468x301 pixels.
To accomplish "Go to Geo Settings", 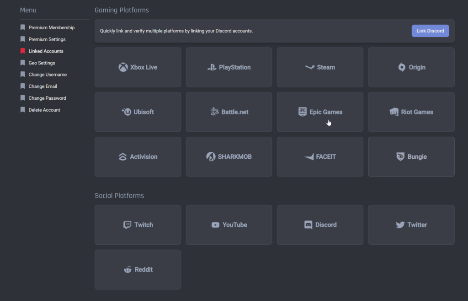I will [42, 63].
